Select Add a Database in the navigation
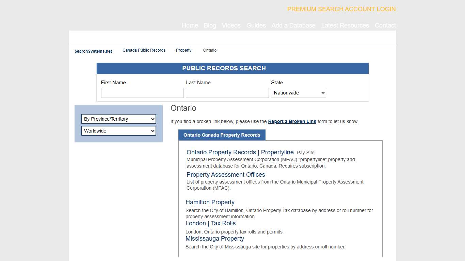This screenshot has height=261, width=465. (x=293, y=25)
